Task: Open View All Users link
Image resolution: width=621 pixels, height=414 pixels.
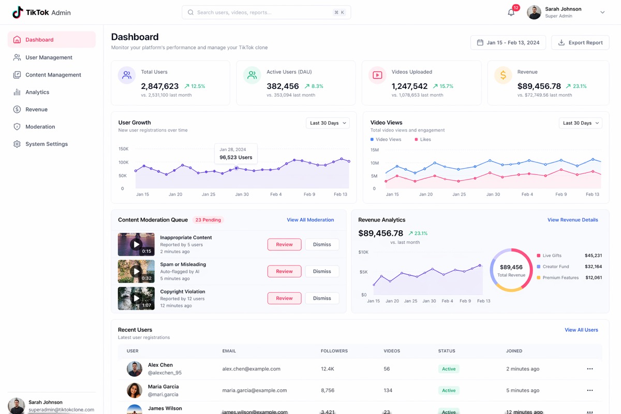Action: (581, 330)
